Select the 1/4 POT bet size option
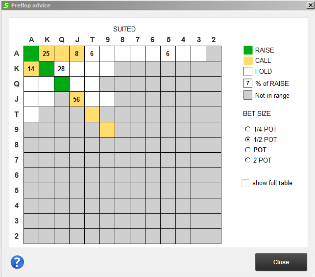This screenshot has height=277, width=315. [x=248, y=129]
